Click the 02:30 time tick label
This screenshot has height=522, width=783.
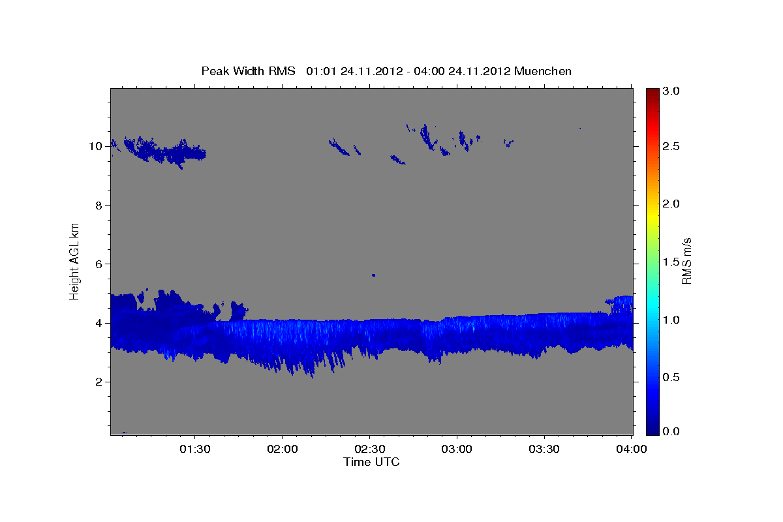pyautogui.click(x=369, y=449)
